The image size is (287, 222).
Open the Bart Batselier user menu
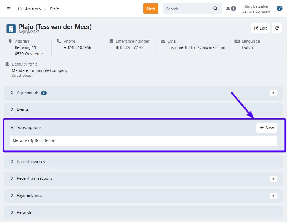(256, 9)
